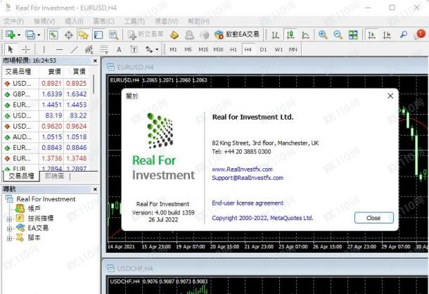
Task: Select the 交易品種 tab in Market Watch
Action: point(21,176)
